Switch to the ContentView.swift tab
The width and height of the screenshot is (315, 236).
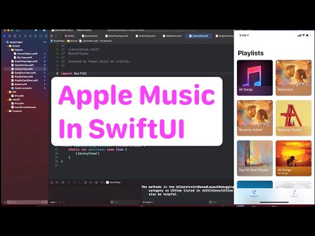tap(146, 36)
